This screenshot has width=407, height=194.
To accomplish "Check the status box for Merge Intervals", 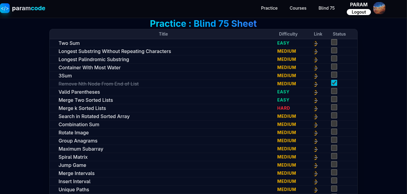I will pyautogui.click(x=334, y=173).
